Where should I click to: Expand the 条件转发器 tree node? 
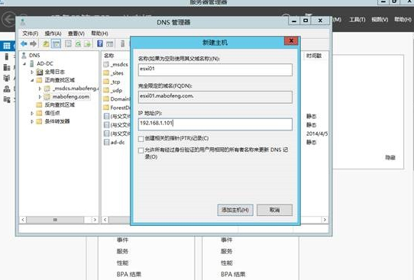(32, 121)
